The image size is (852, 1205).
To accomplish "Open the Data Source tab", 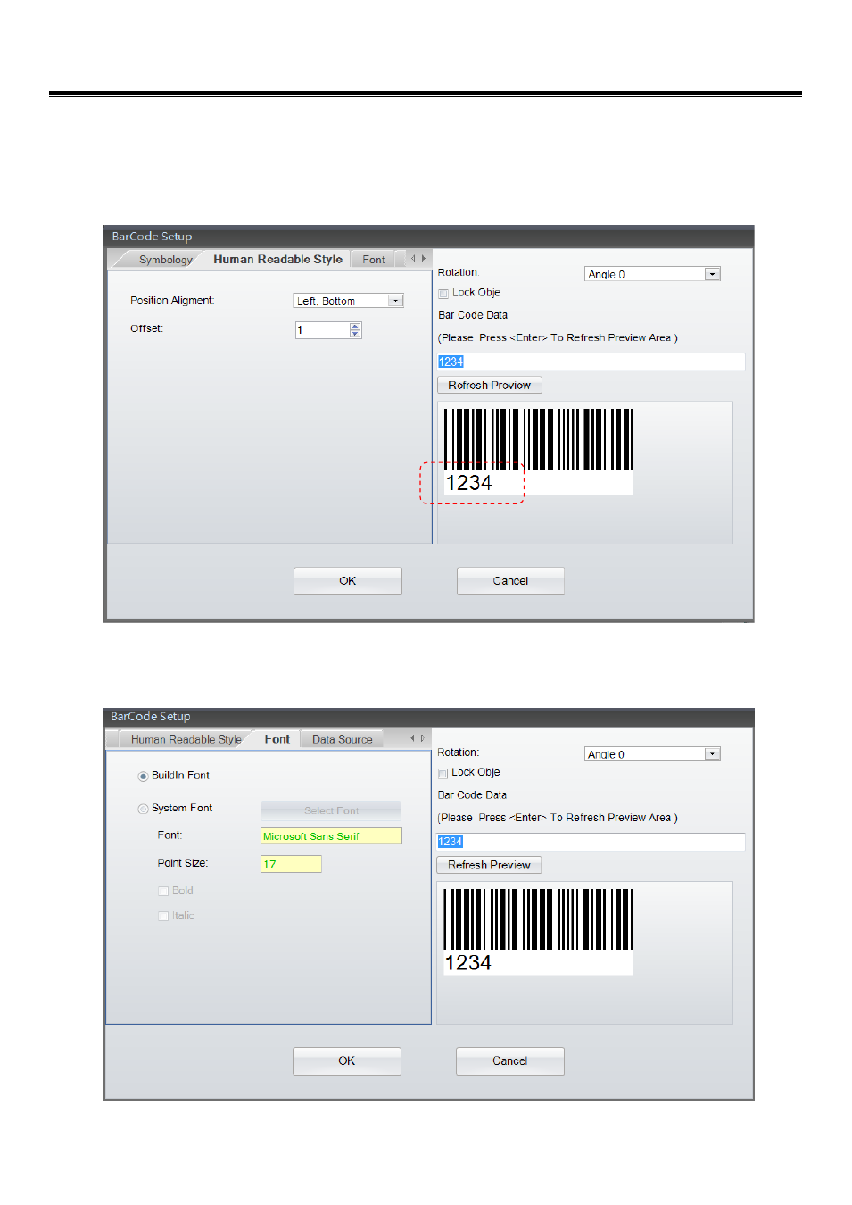I will click(343, 739).
